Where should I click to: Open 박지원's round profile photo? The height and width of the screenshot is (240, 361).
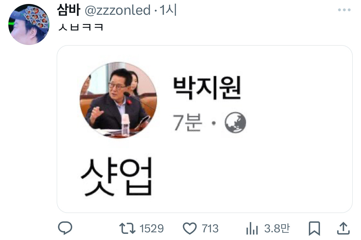pyautogui.click(x=118, y=100)
